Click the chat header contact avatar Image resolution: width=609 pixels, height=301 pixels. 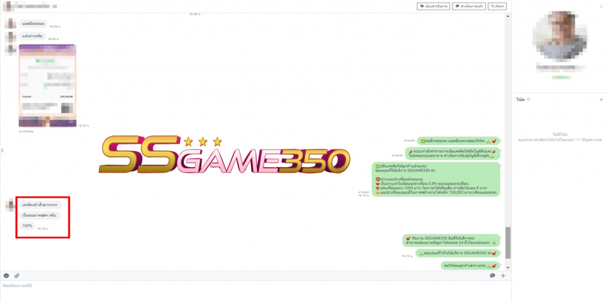click(7, 6)
